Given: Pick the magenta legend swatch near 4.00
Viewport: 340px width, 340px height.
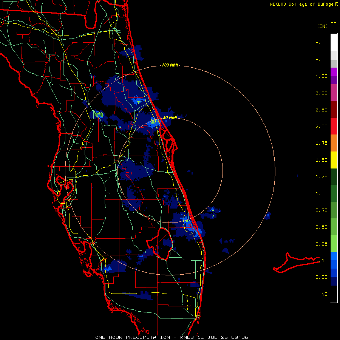Looking at the screenshot, I should (334, 72).
